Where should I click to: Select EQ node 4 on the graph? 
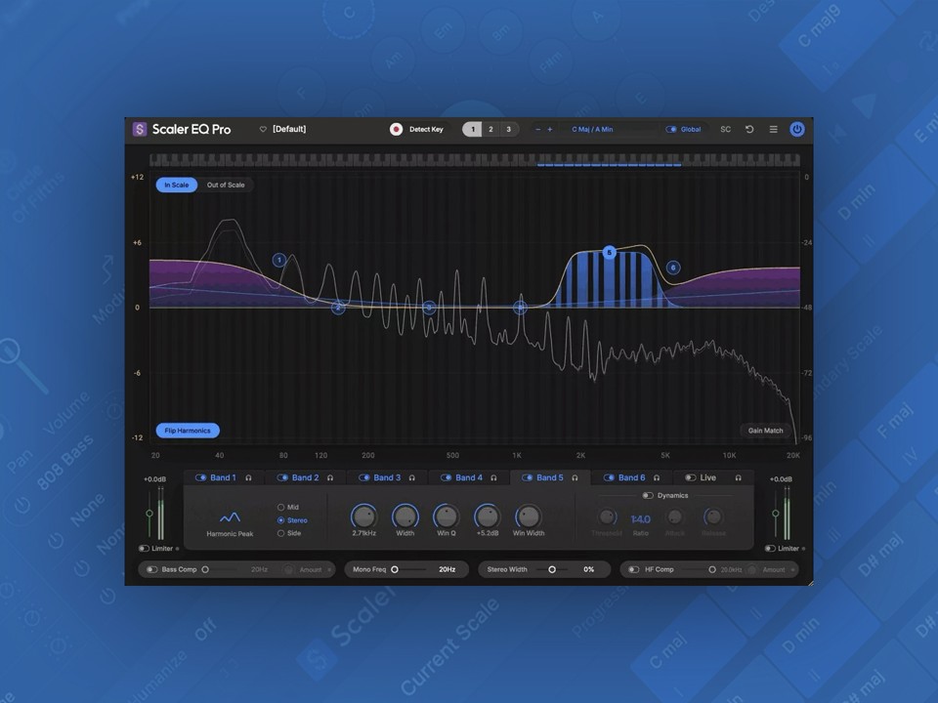click(521, 308)
